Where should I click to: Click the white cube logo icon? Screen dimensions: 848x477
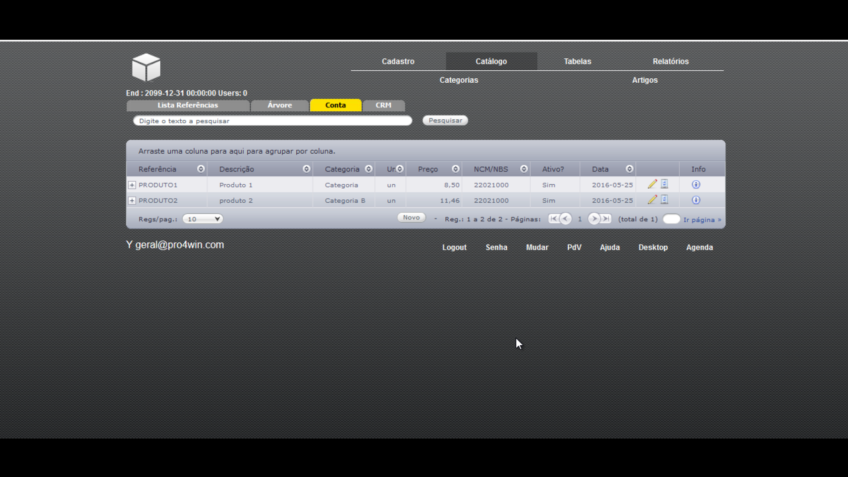coord(146,68)
